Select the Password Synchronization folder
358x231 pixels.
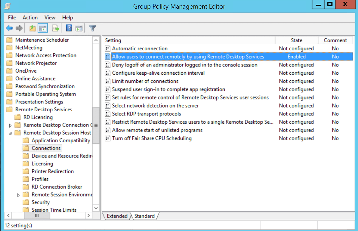(45, 86)
